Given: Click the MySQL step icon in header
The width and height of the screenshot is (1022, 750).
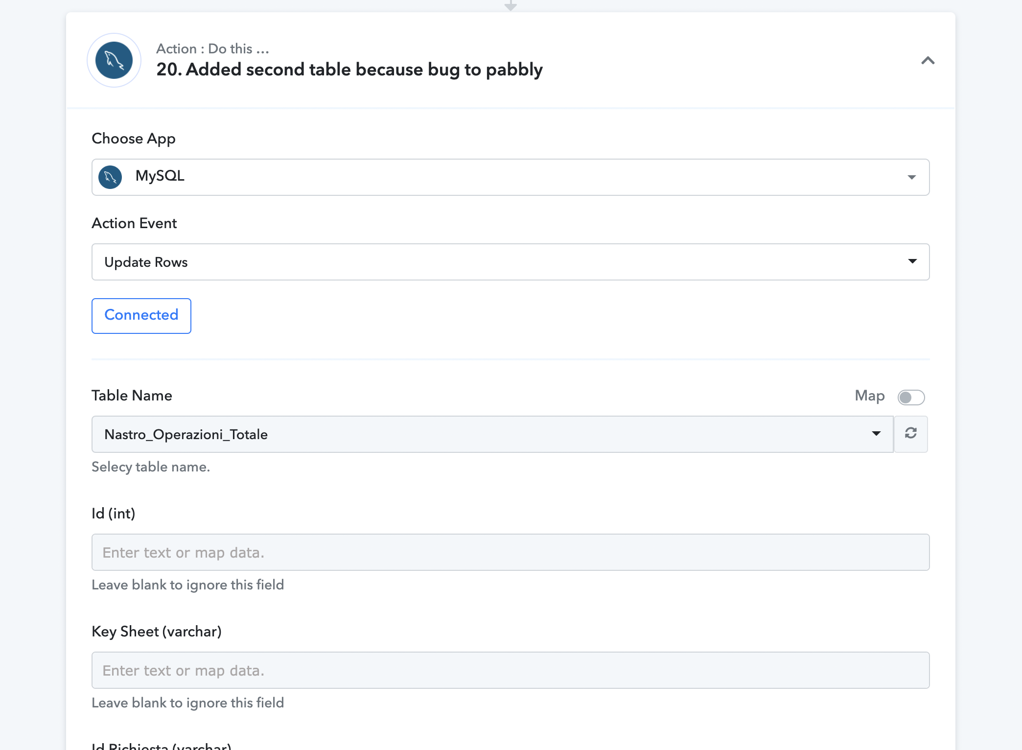Looking at the screenshot, I should (x=114, y=60).
